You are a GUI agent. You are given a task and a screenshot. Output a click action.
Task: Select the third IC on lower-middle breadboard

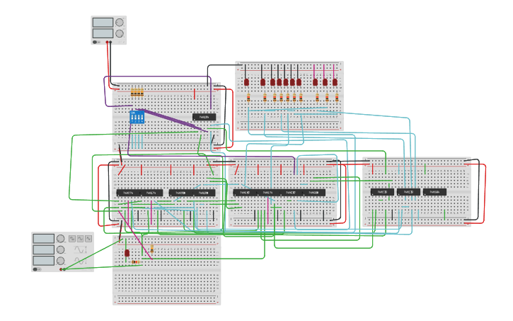tap(291, 193)
